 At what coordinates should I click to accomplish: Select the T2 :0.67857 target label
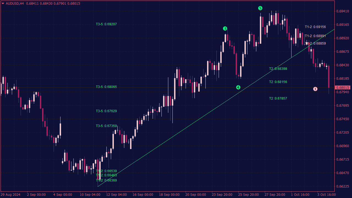tap(278, 98)
